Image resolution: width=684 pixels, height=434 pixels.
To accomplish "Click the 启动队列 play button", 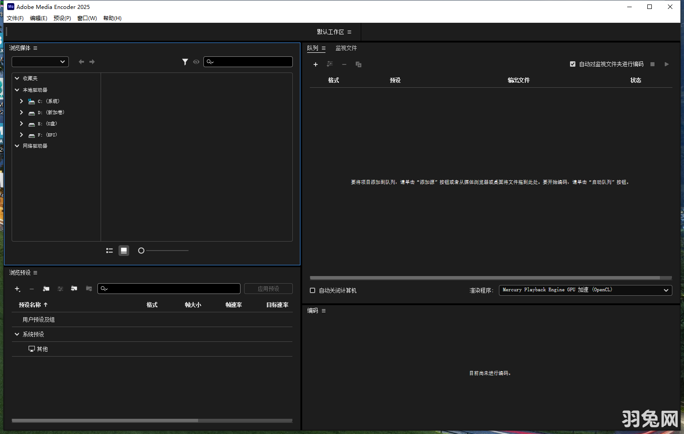I will [666, 64].
